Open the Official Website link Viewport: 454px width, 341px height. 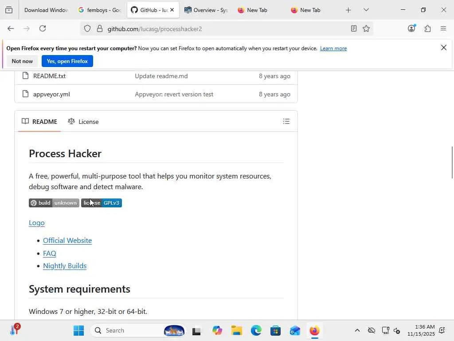coord(67,240)
